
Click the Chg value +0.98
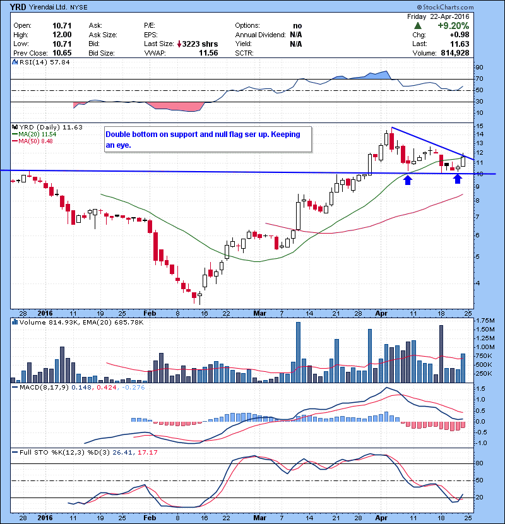(459, 35)
